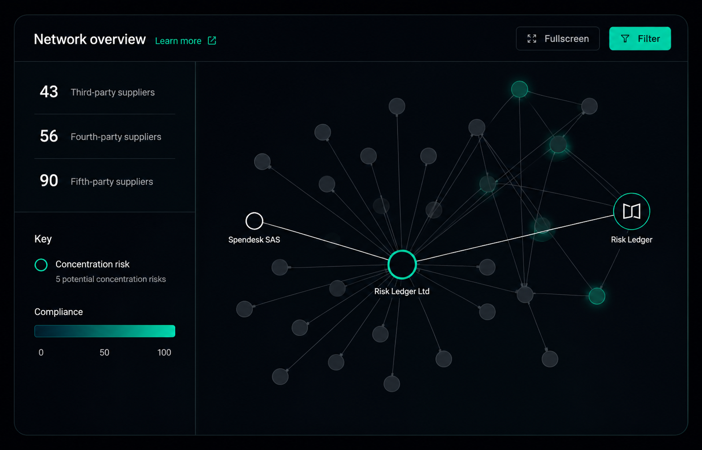Click the Compliance gradient scale bar
Viewport: 702px width, 450px height.
pyautogui.click(x=105, y=331)
